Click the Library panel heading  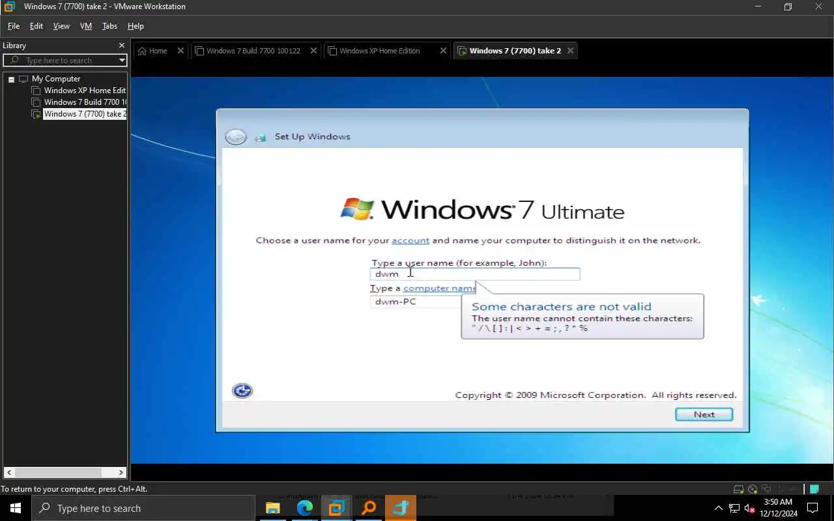14,46
